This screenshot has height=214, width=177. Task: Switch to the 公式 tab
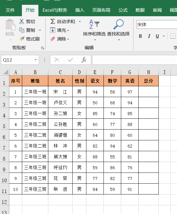tap(123, 10)
